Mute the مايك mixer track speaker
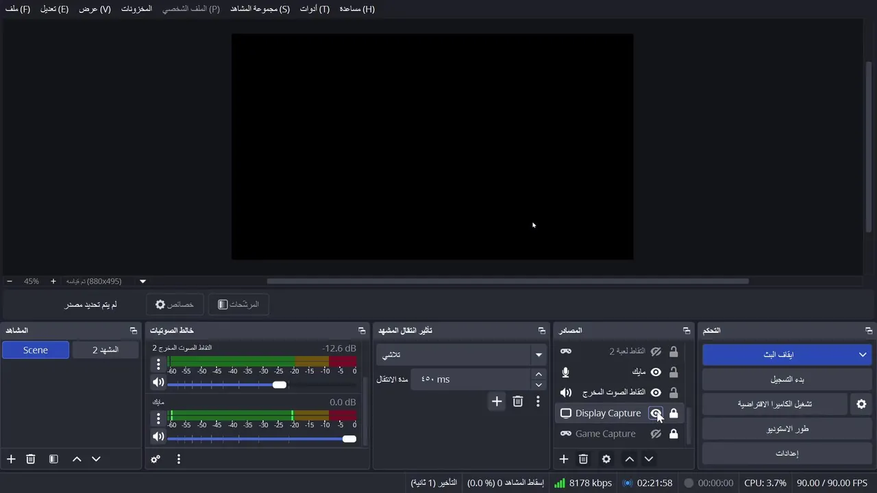The image size is (877, 493). point(158,437)
